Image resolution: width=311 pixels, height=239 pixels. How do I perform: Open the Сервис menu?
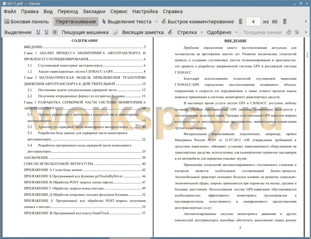pyautogui.click(x=119, y=11)
